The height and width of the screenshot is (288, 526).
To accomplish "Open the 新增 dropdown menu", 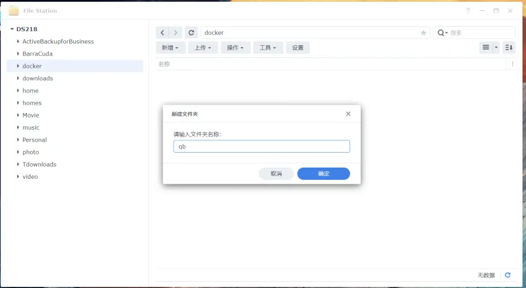I will [x=170, y=47].
